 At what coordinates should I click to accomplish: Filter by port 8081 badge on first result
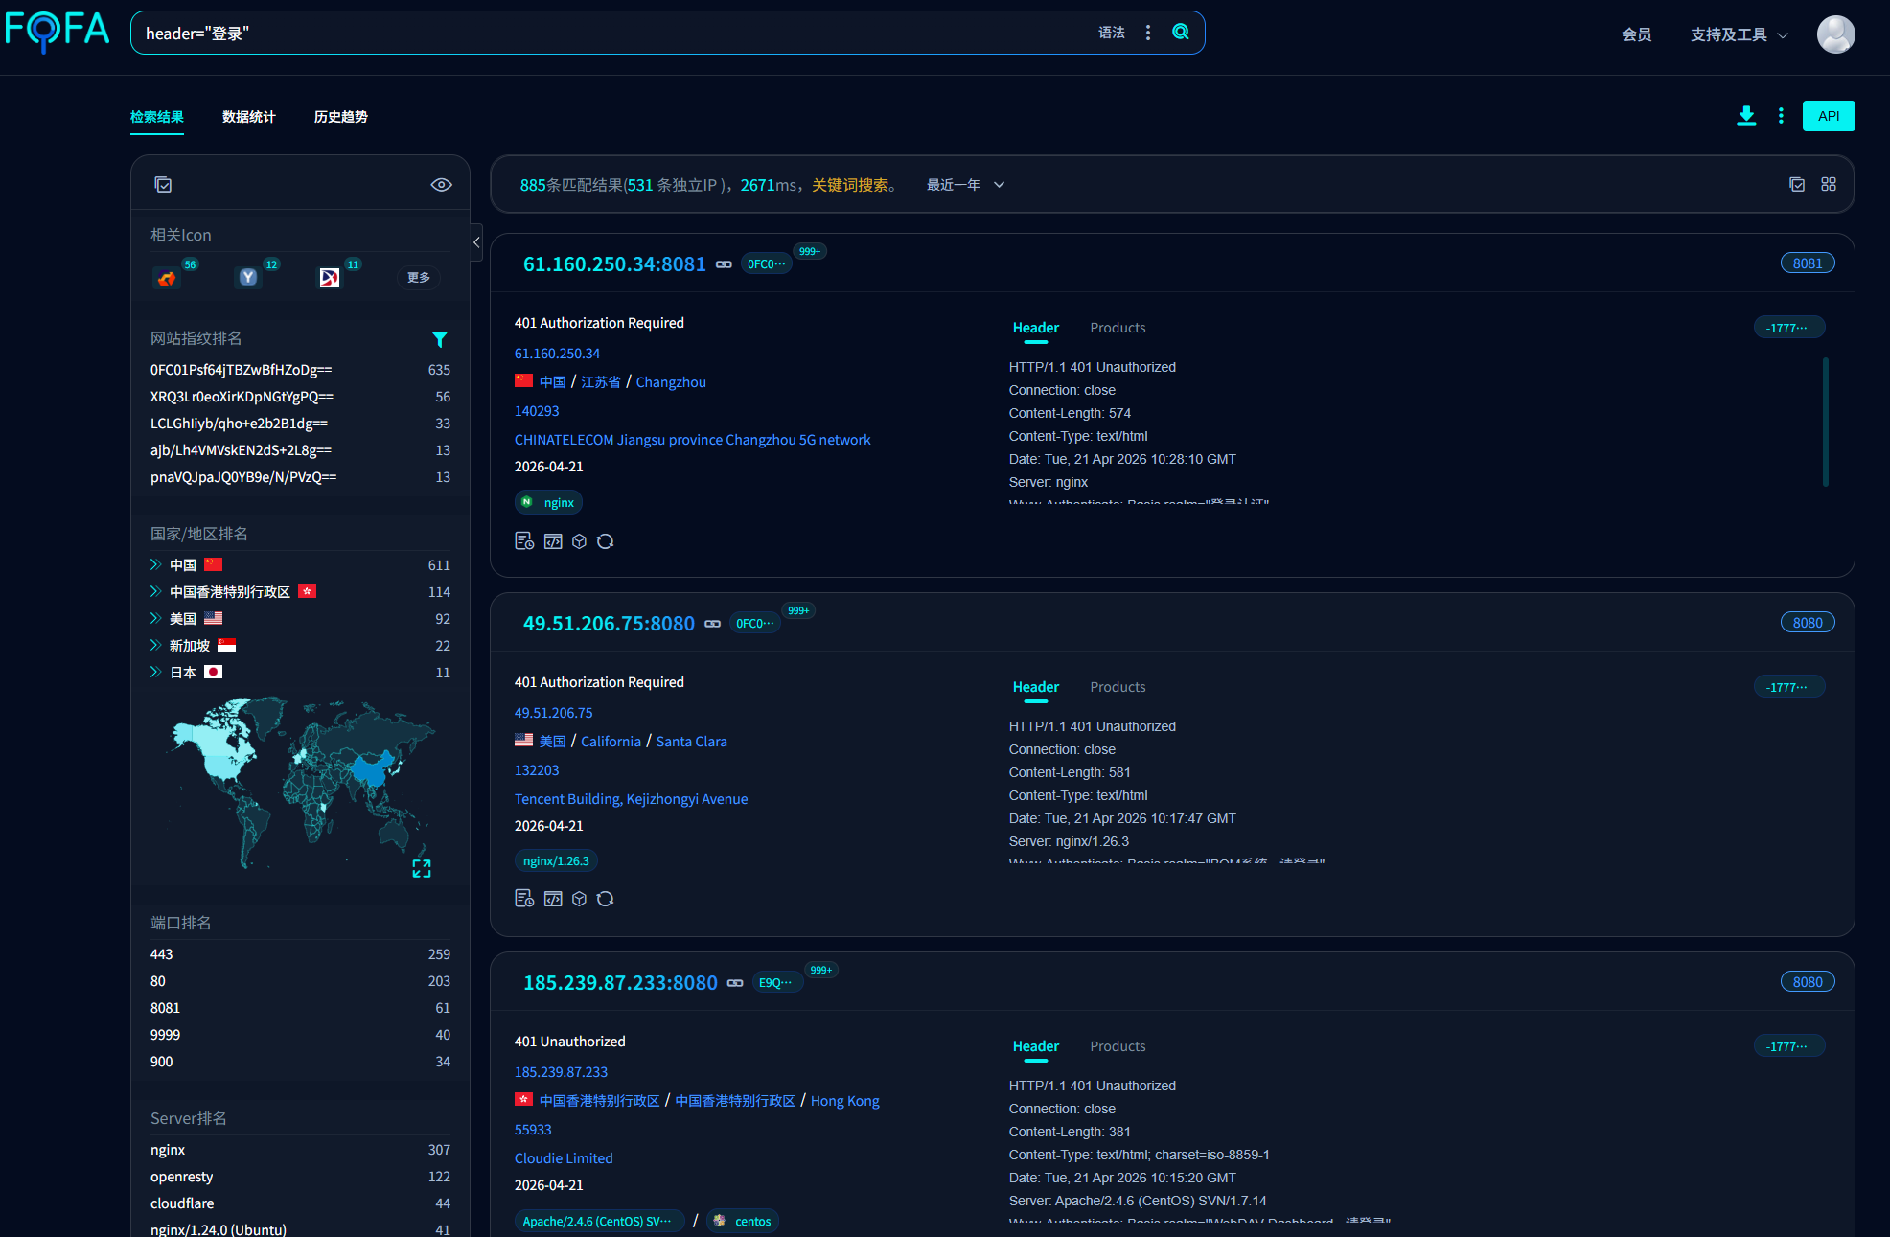pos(1808,263)
